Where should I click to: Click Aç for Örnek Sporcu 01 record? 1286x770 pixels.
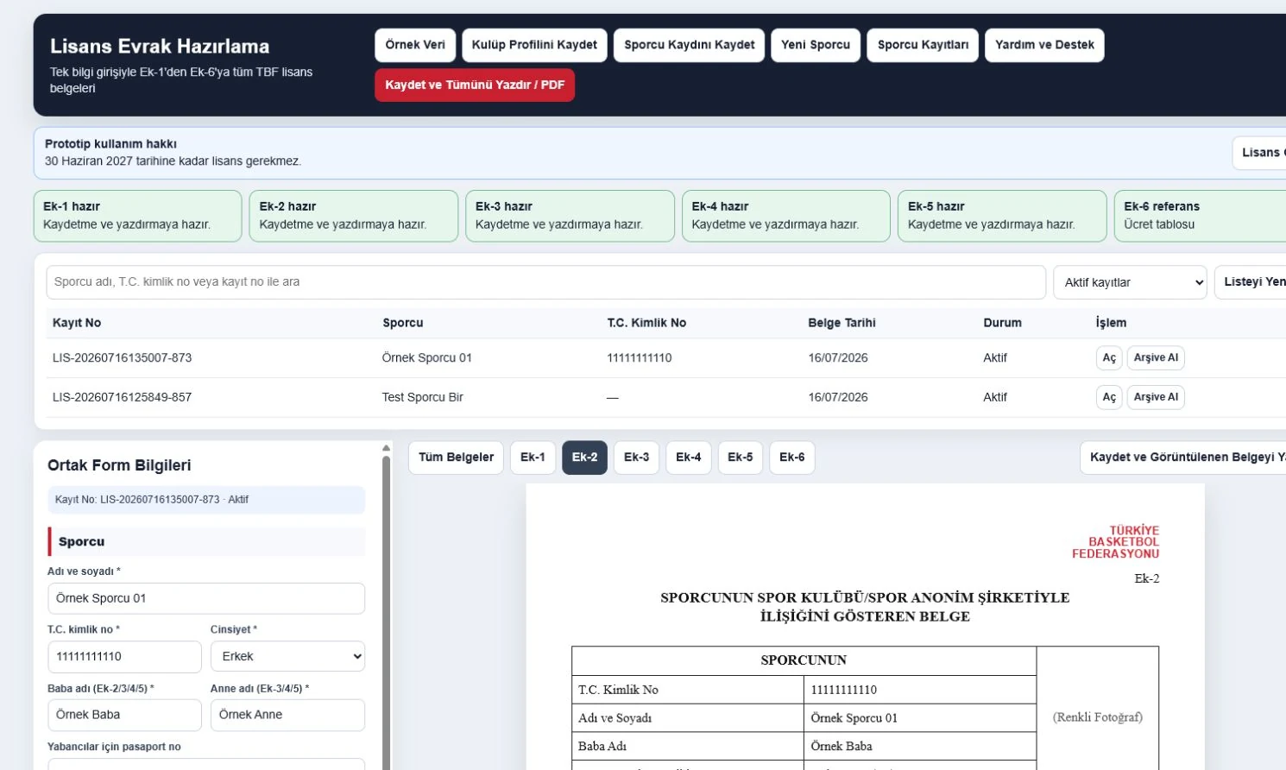point(1109,357)
